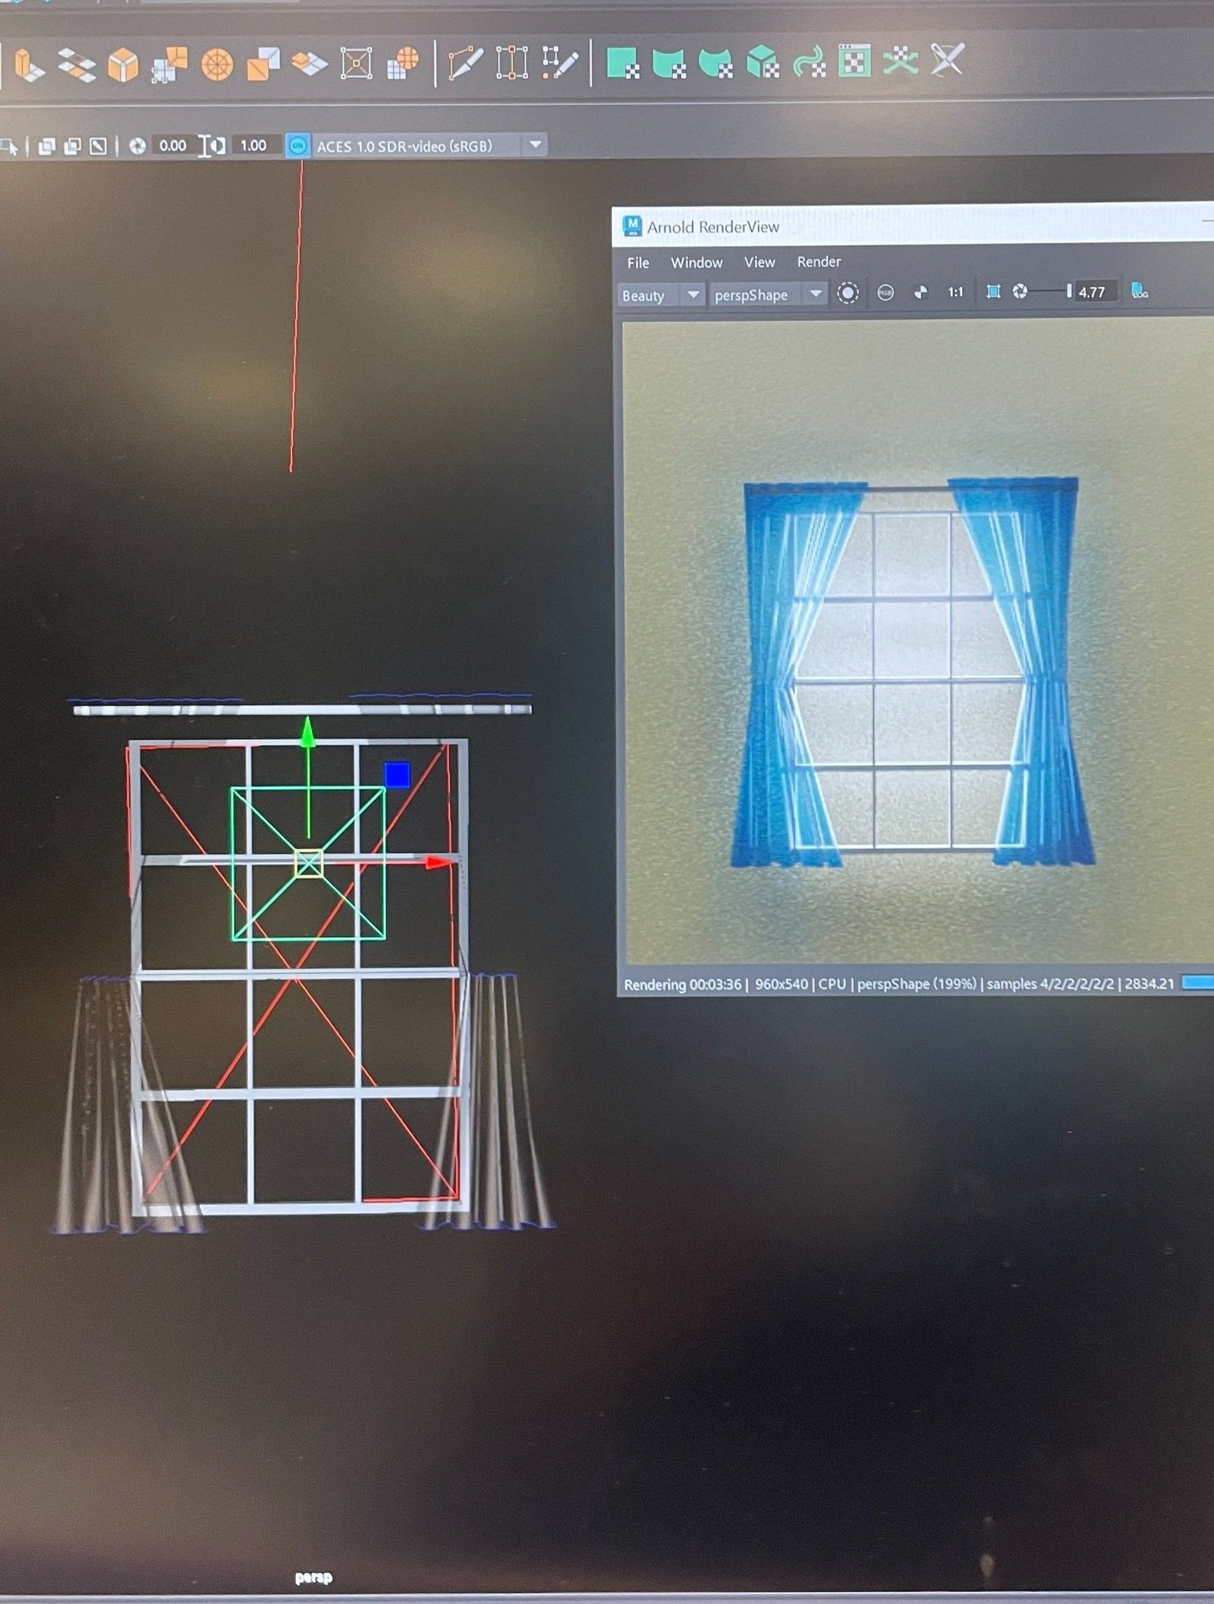Image resolution: width=1214 pixels, height=1604 pixels.
Task: Click the RenderView exposure slider handle
Action: click(1069, 291)
